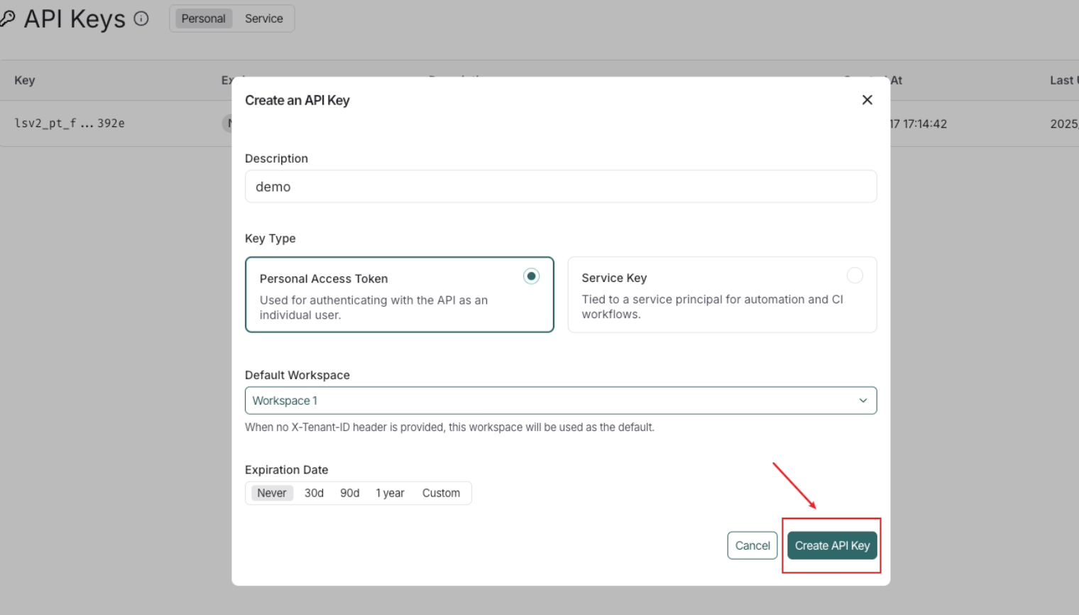
Task: Open the Default Workspace dropdown
Action: [560, 401]
